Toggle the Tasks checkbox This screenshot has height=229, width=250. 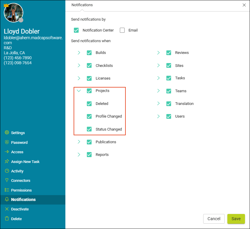pos(169,78)
